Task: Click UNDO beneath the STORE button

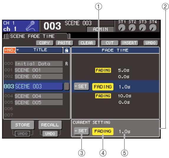Action: [22, 134]
